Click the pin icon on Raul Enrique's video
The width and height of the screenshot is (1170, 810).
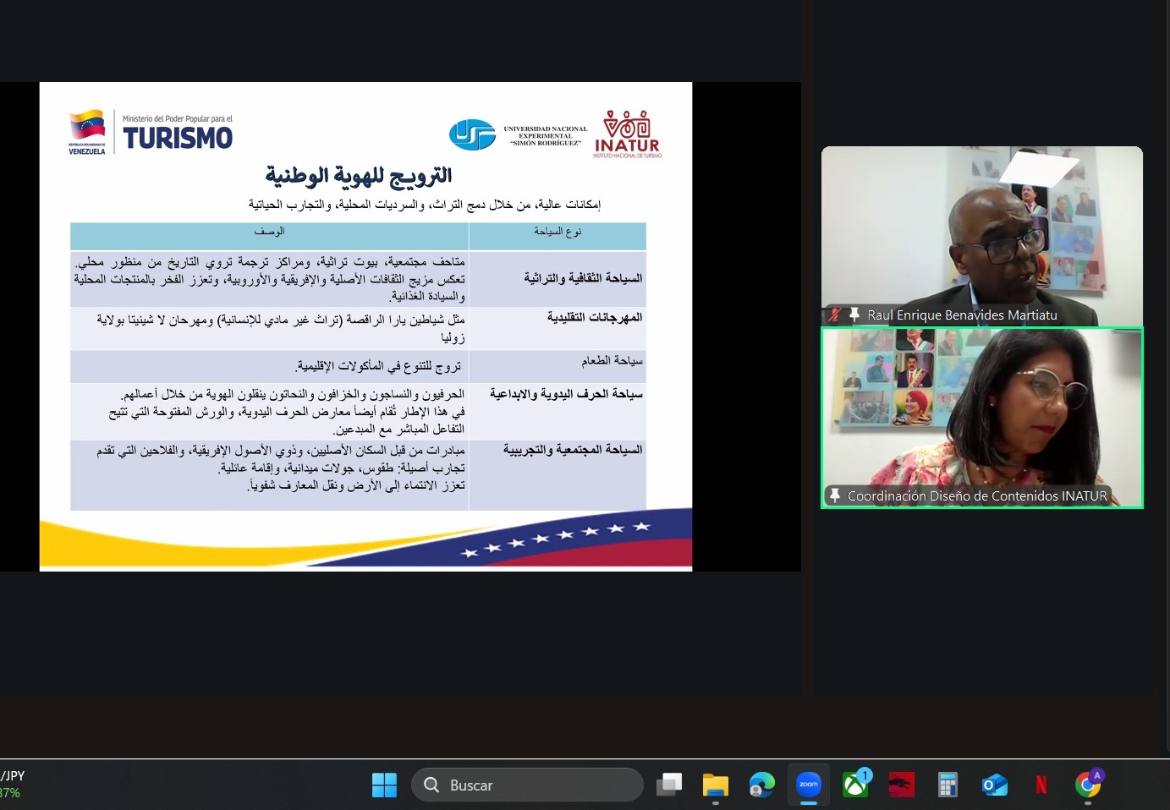[x=854, y=315]
